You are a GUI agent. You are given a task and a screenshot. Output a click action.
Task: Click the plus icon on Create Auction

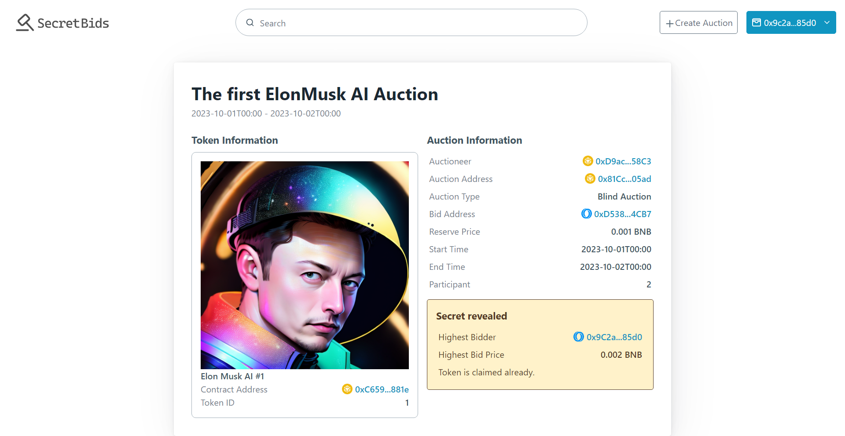click(x=669, y=24)
